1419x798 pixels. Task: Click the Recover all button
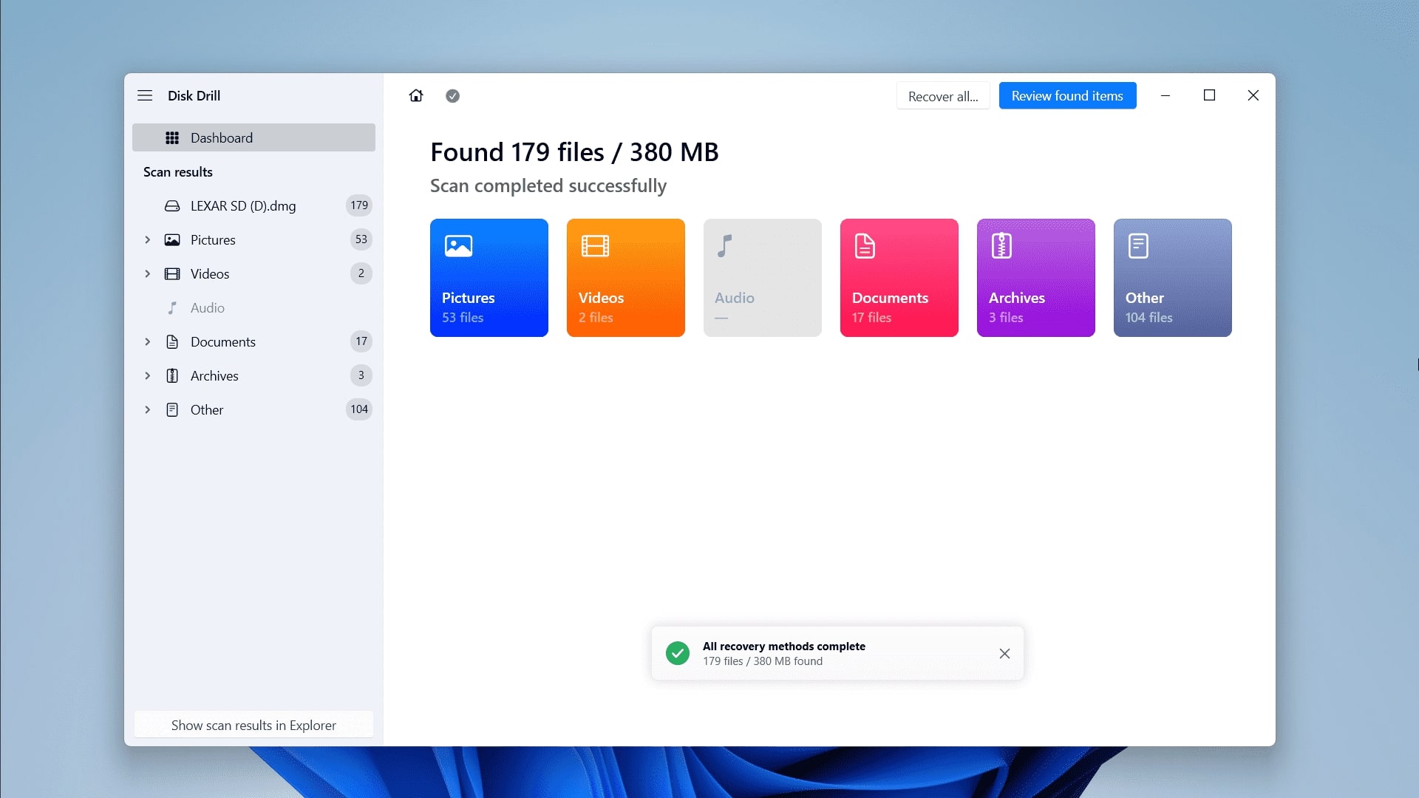(943, 96)
